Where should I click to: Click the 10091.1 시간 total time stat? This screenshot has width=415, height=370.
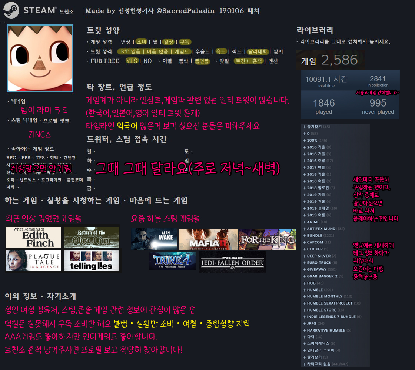(326, 81)
